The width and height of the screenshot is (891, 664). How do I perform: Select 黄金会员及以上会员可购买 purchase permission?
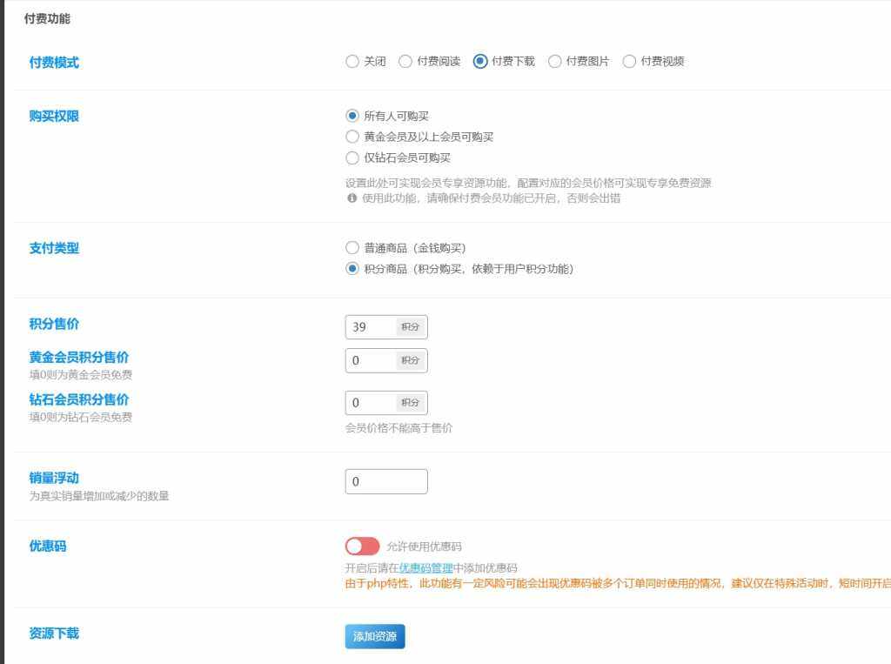click(x=352, y=137)
